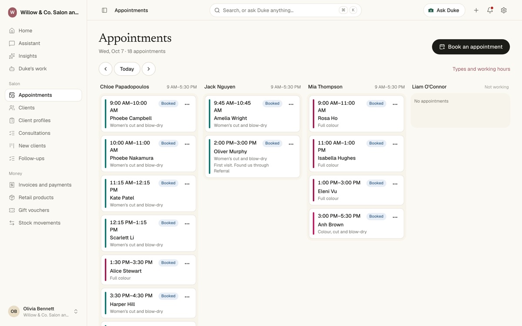Click the Today button
This screenshot has height=326, width=522.
[x=127, y=69]
